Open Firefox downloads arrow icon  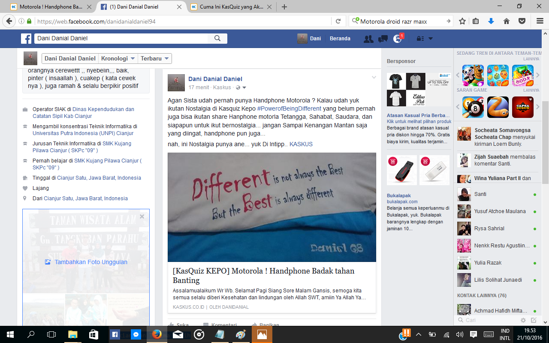[x=492, y=21]
